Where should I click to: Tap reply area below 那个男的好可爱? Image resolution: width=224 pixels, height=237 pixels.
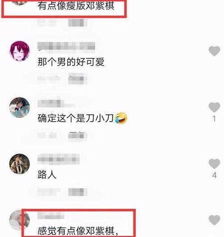coord(62,79)
